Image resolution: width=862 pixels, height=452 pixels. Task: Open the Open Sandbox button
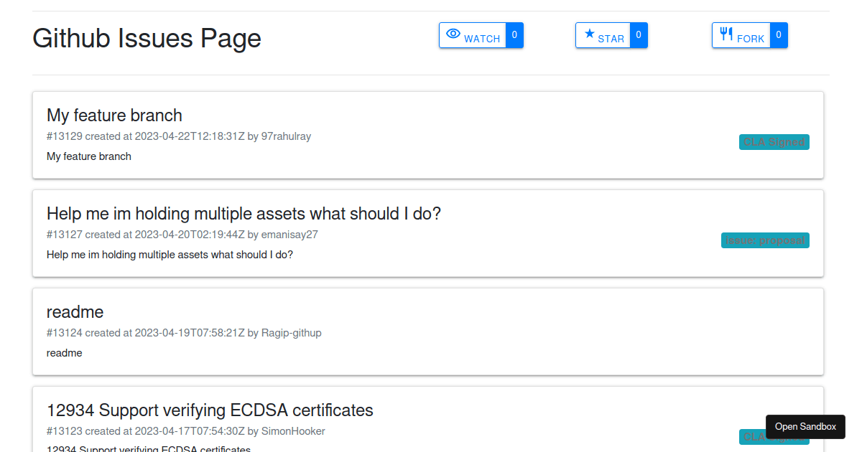pos(805,426)
